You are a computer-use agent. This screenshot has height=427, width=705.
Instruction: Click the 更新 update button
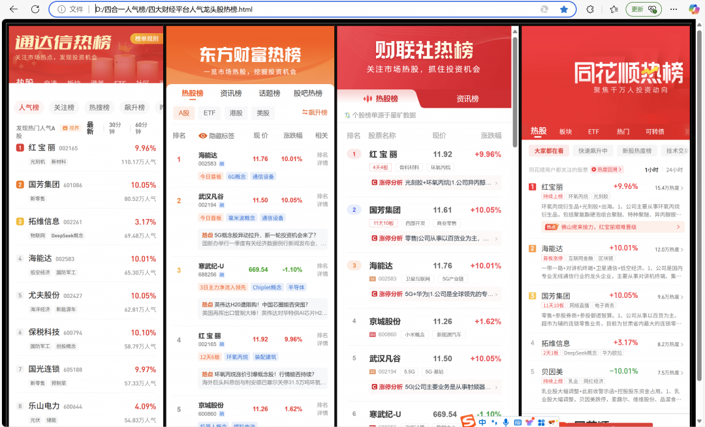click(x=644, y=9)
